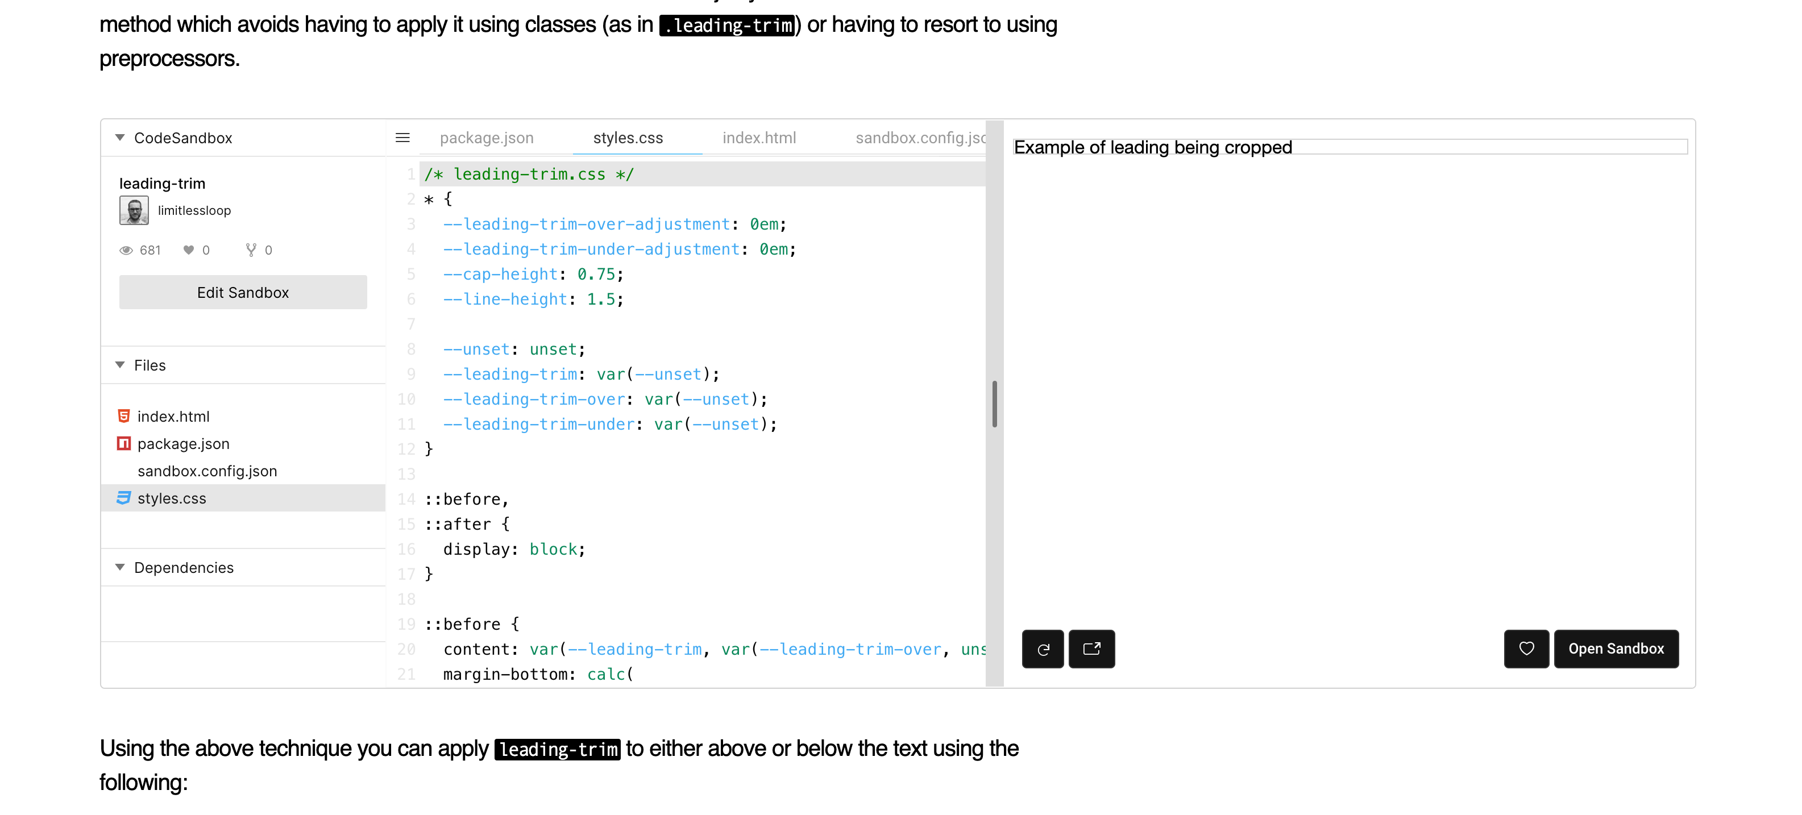Collapse the Files section triangle

pos(121,365)
